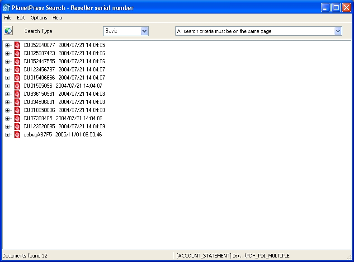
Task: Select the row CU052447555 2004/07/21 14:04:06
Action: click(64, 61)
